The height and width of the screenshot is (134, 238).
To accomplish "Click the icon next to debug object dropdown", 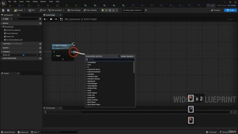I will click(x=146, y=10).
